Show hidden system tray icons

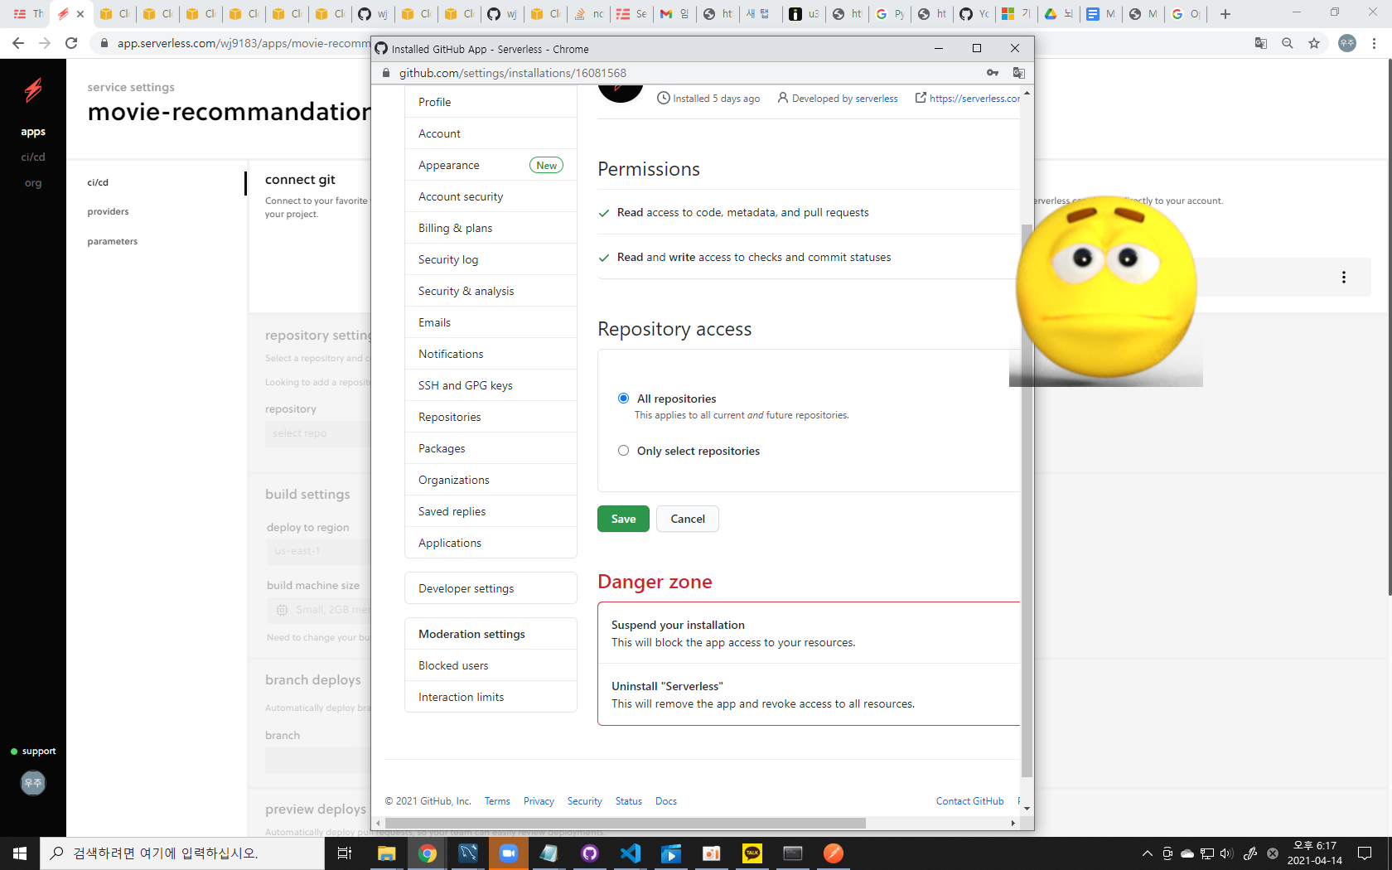tap(1148, 853)
